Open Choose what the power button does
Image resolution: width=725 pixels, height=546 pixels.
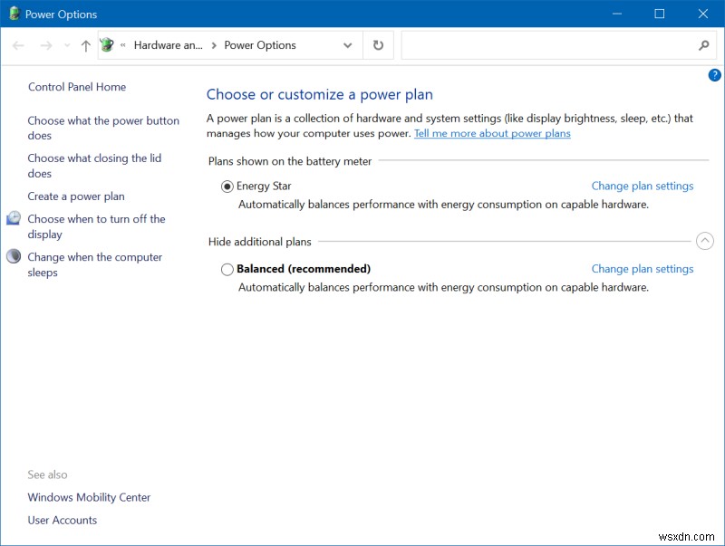(103, 128)
